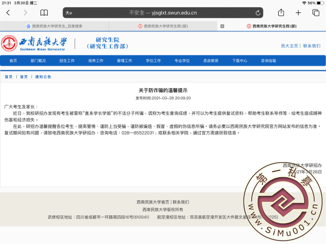
Task: Open the 招生工作 menu item
Action: (x=67, y=61)
